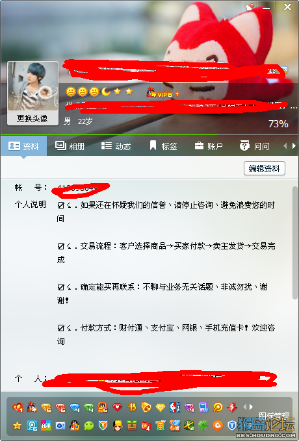
Task: Click the QQ penguin icon
Action: [75, 425]
